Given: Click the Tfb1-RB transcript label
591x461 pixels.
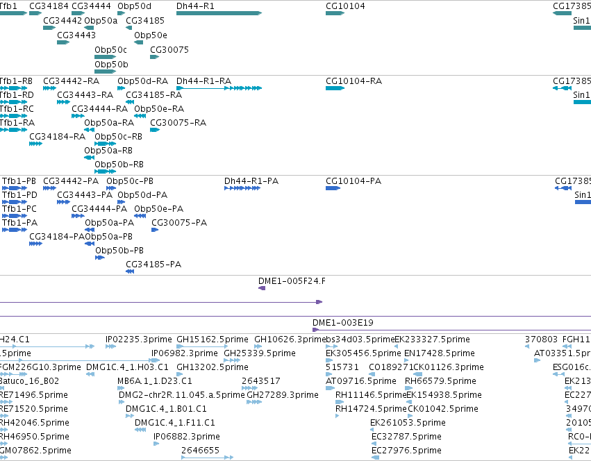Looking at the screenshot, I should click(16, 81).
